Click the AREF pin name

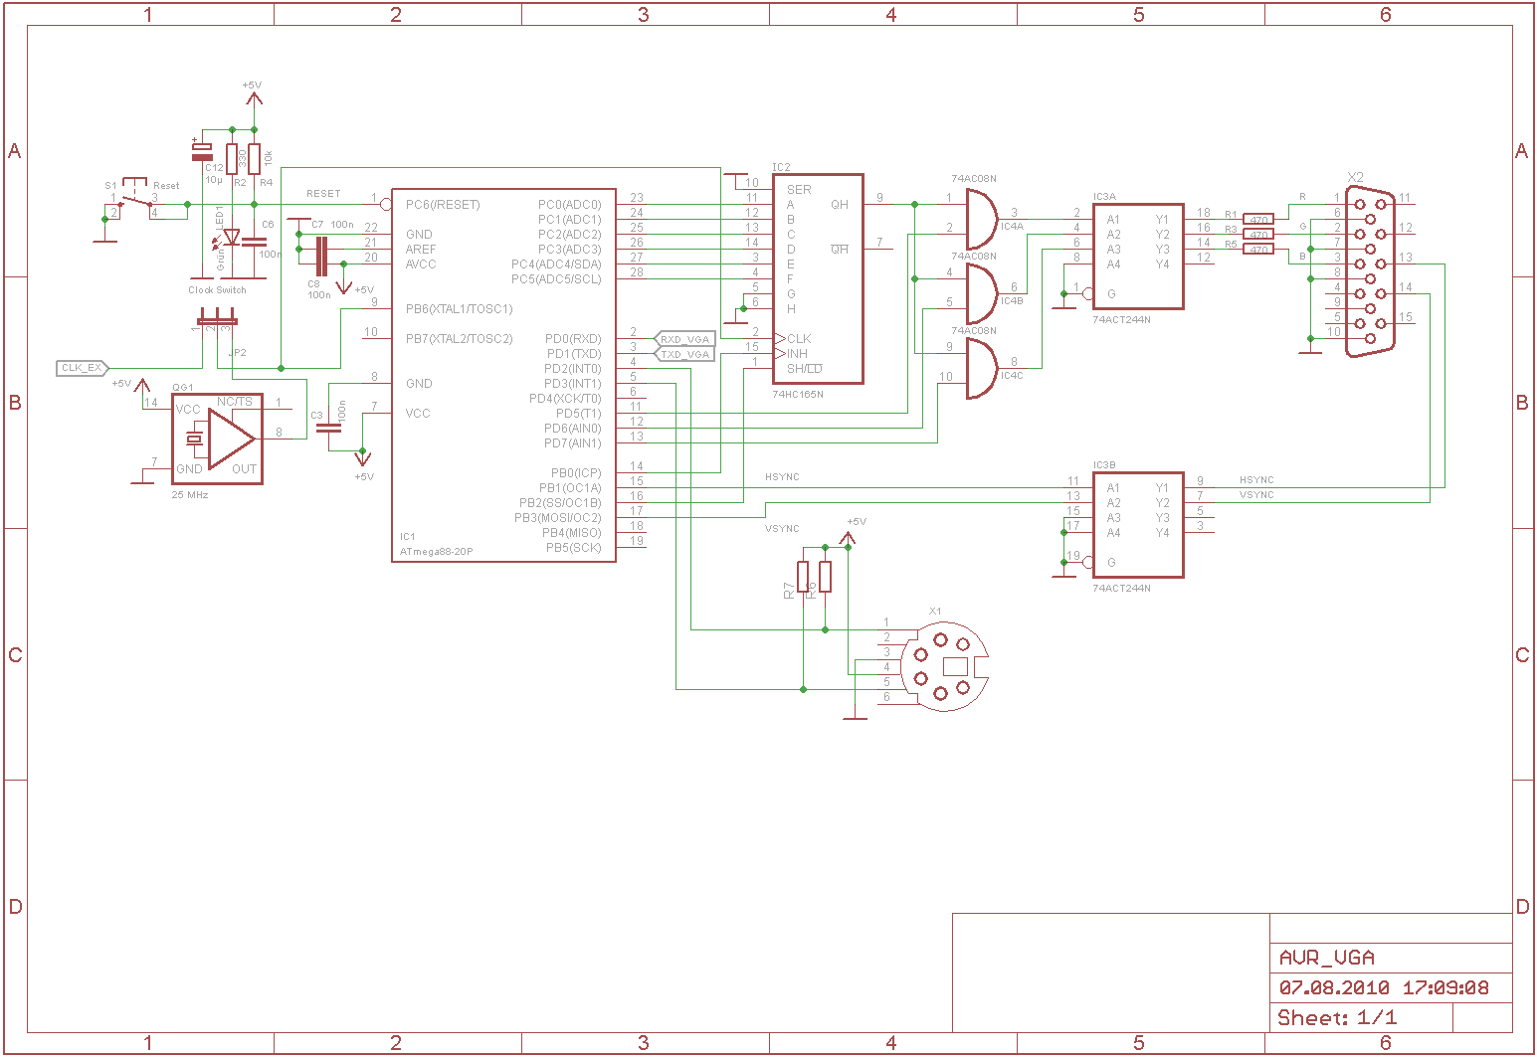pos(421,250)
